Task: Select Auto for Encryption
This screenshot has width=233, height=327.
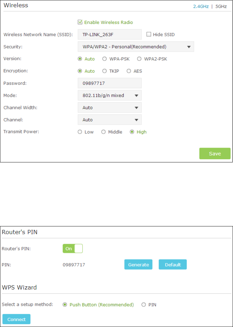Action: (80, 71)
